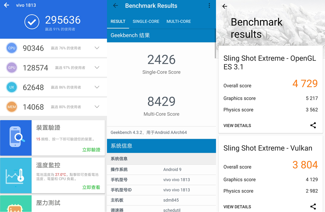Click VIEW DETAILS under OpenGL ES 3.1 results

(x=237, y=126)
